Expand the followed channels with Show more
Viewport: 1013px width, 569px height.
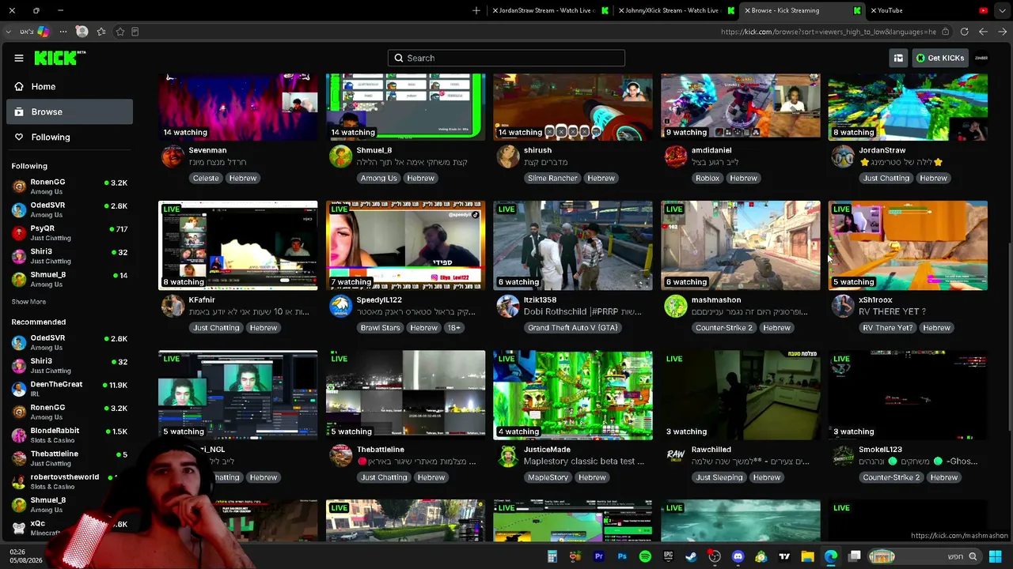tap(28, 302)
